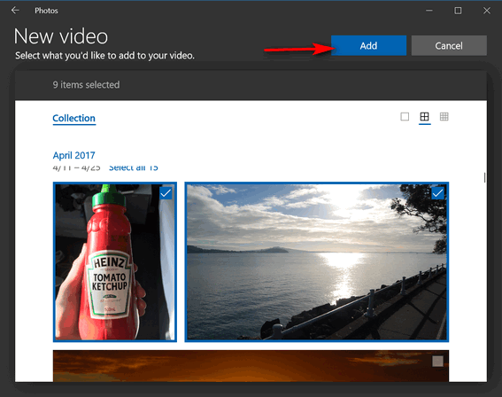The height and width of the screenshot is (397, 502).
Task: Click the Select all 15 link
Action: pyautogui.click(x=134, y=167)
